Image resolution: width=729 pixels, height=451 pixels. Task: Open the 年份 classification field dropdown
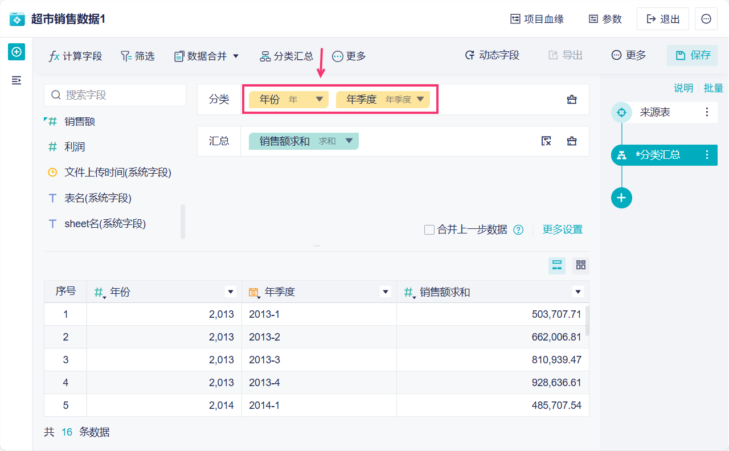coord(320,99)
